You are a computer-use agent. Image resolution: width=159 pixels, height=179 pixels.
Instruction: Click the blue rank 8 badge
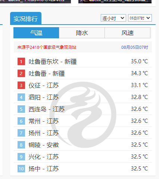point(21,145)
